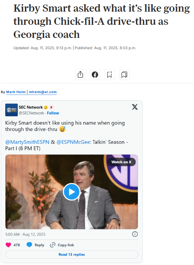
Task: Like the tweet via heart icon
Action: pos(8,245)
